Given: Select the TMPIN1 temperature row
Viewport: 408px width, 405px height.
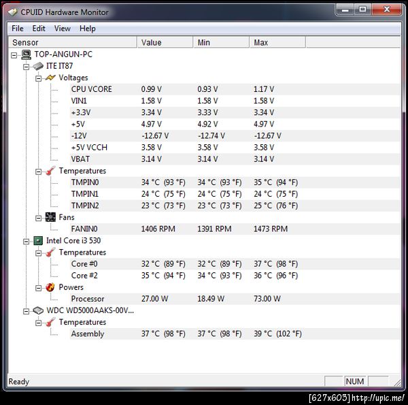Looking at the screenshot, I should coord(235,194).
